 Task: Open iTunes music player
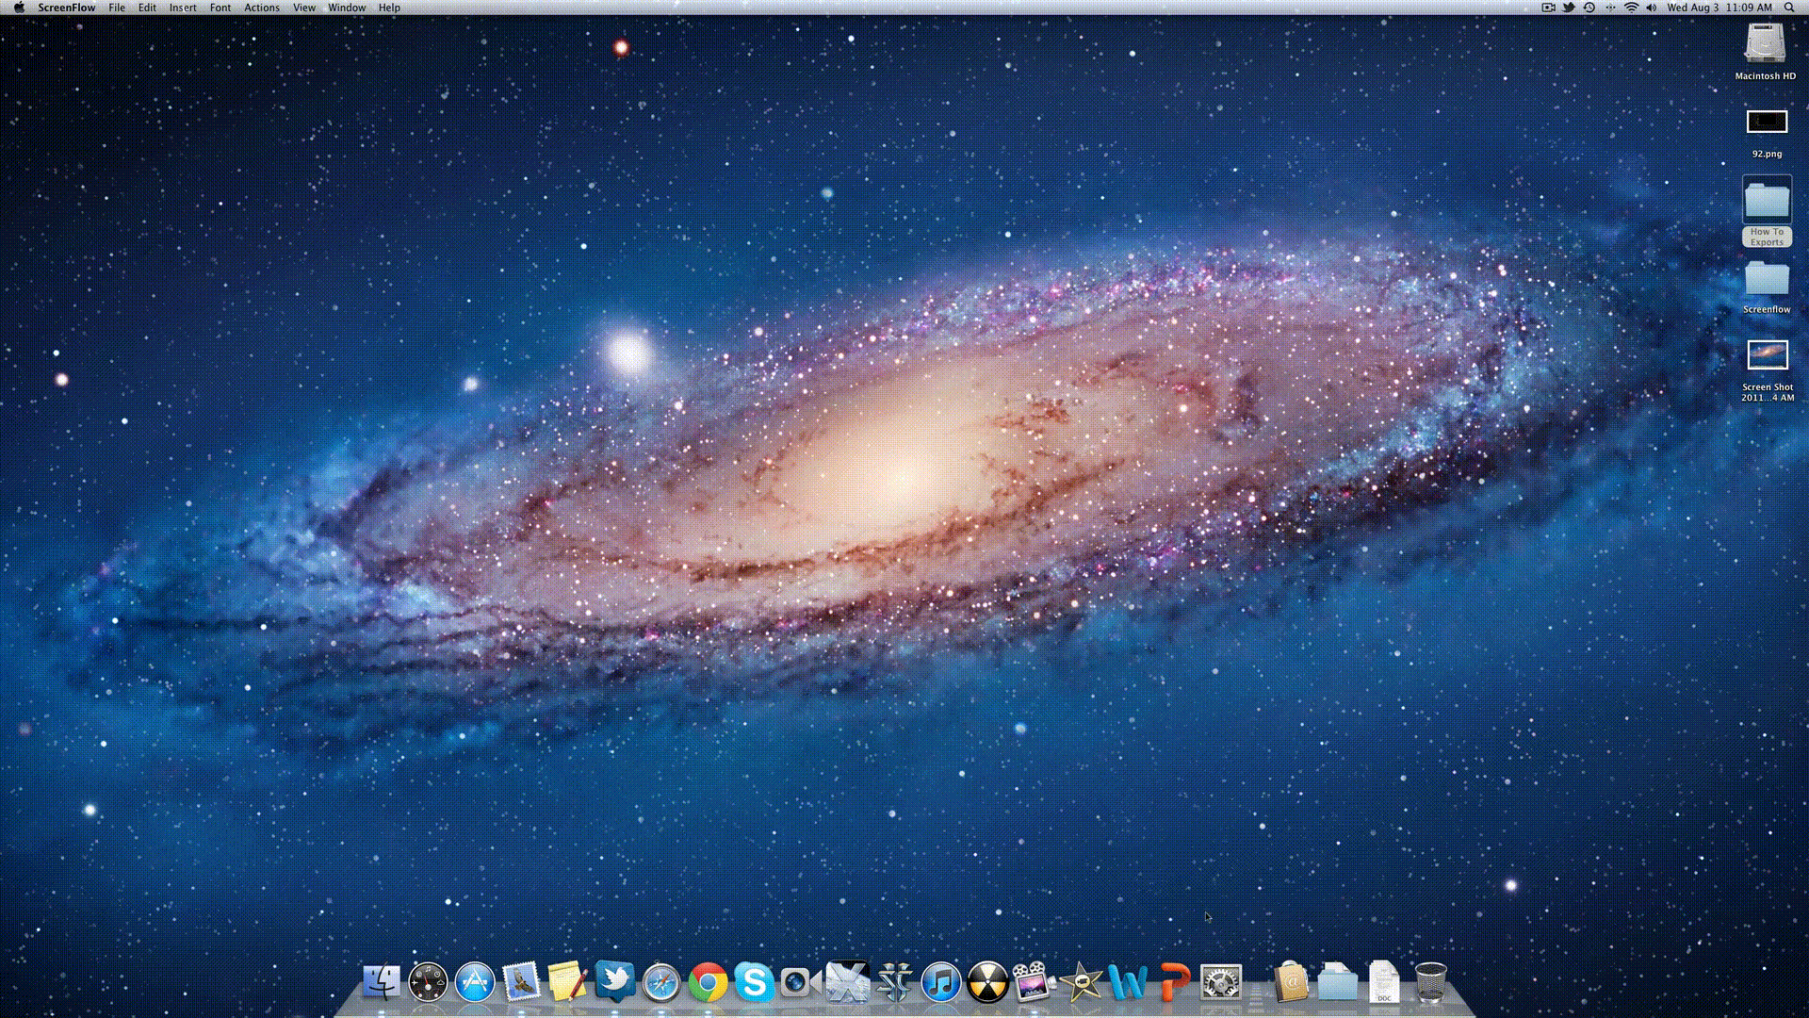(940, 983)
